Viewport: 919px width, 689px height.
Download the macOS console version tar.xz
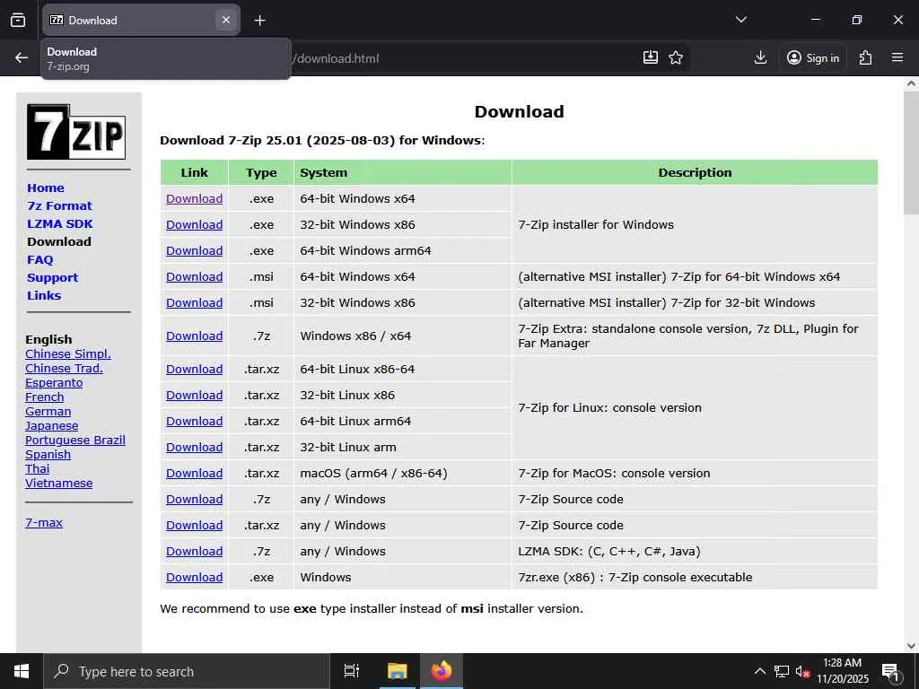[x=194, y=474]
